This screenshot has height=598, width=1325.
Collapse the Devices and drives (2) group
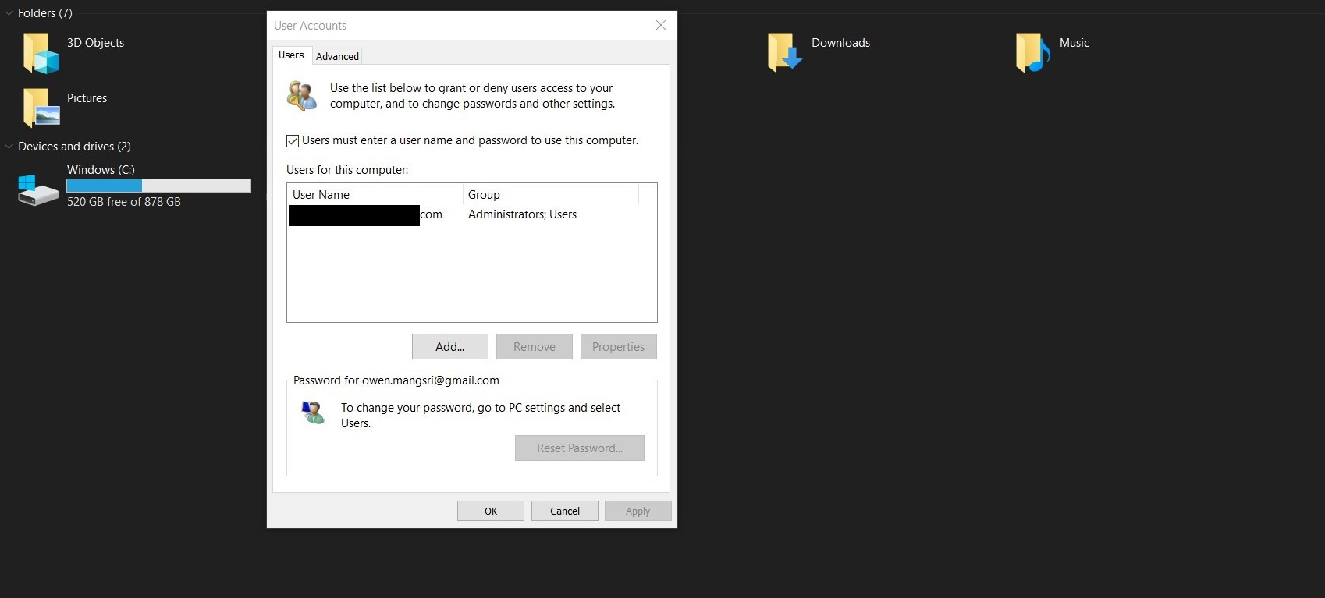click(x=9, y=147)
